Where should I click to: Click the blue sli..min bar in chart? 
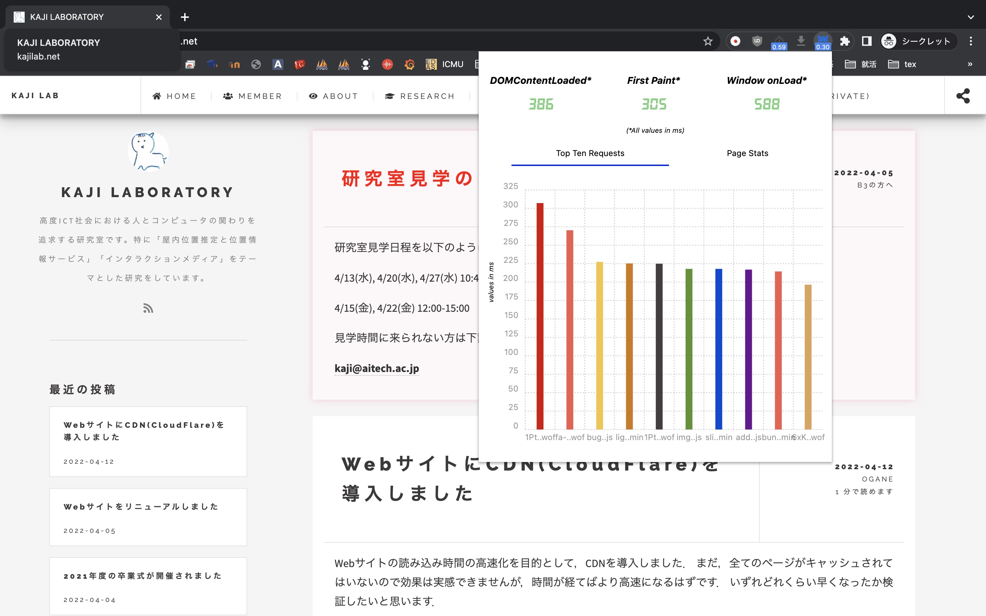pyautogui.click(x=719, y=348)
